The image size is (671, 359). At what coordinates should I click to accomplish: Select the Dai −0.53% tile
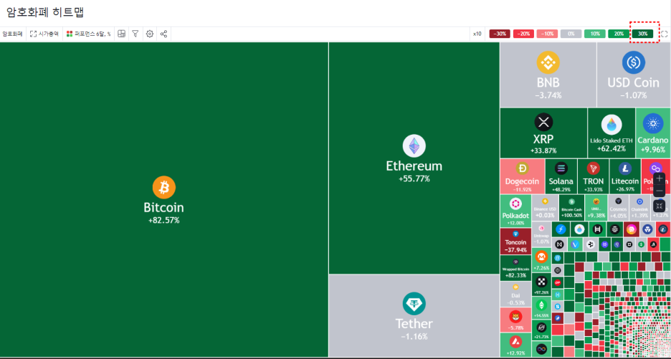click(x=515, y=295)
